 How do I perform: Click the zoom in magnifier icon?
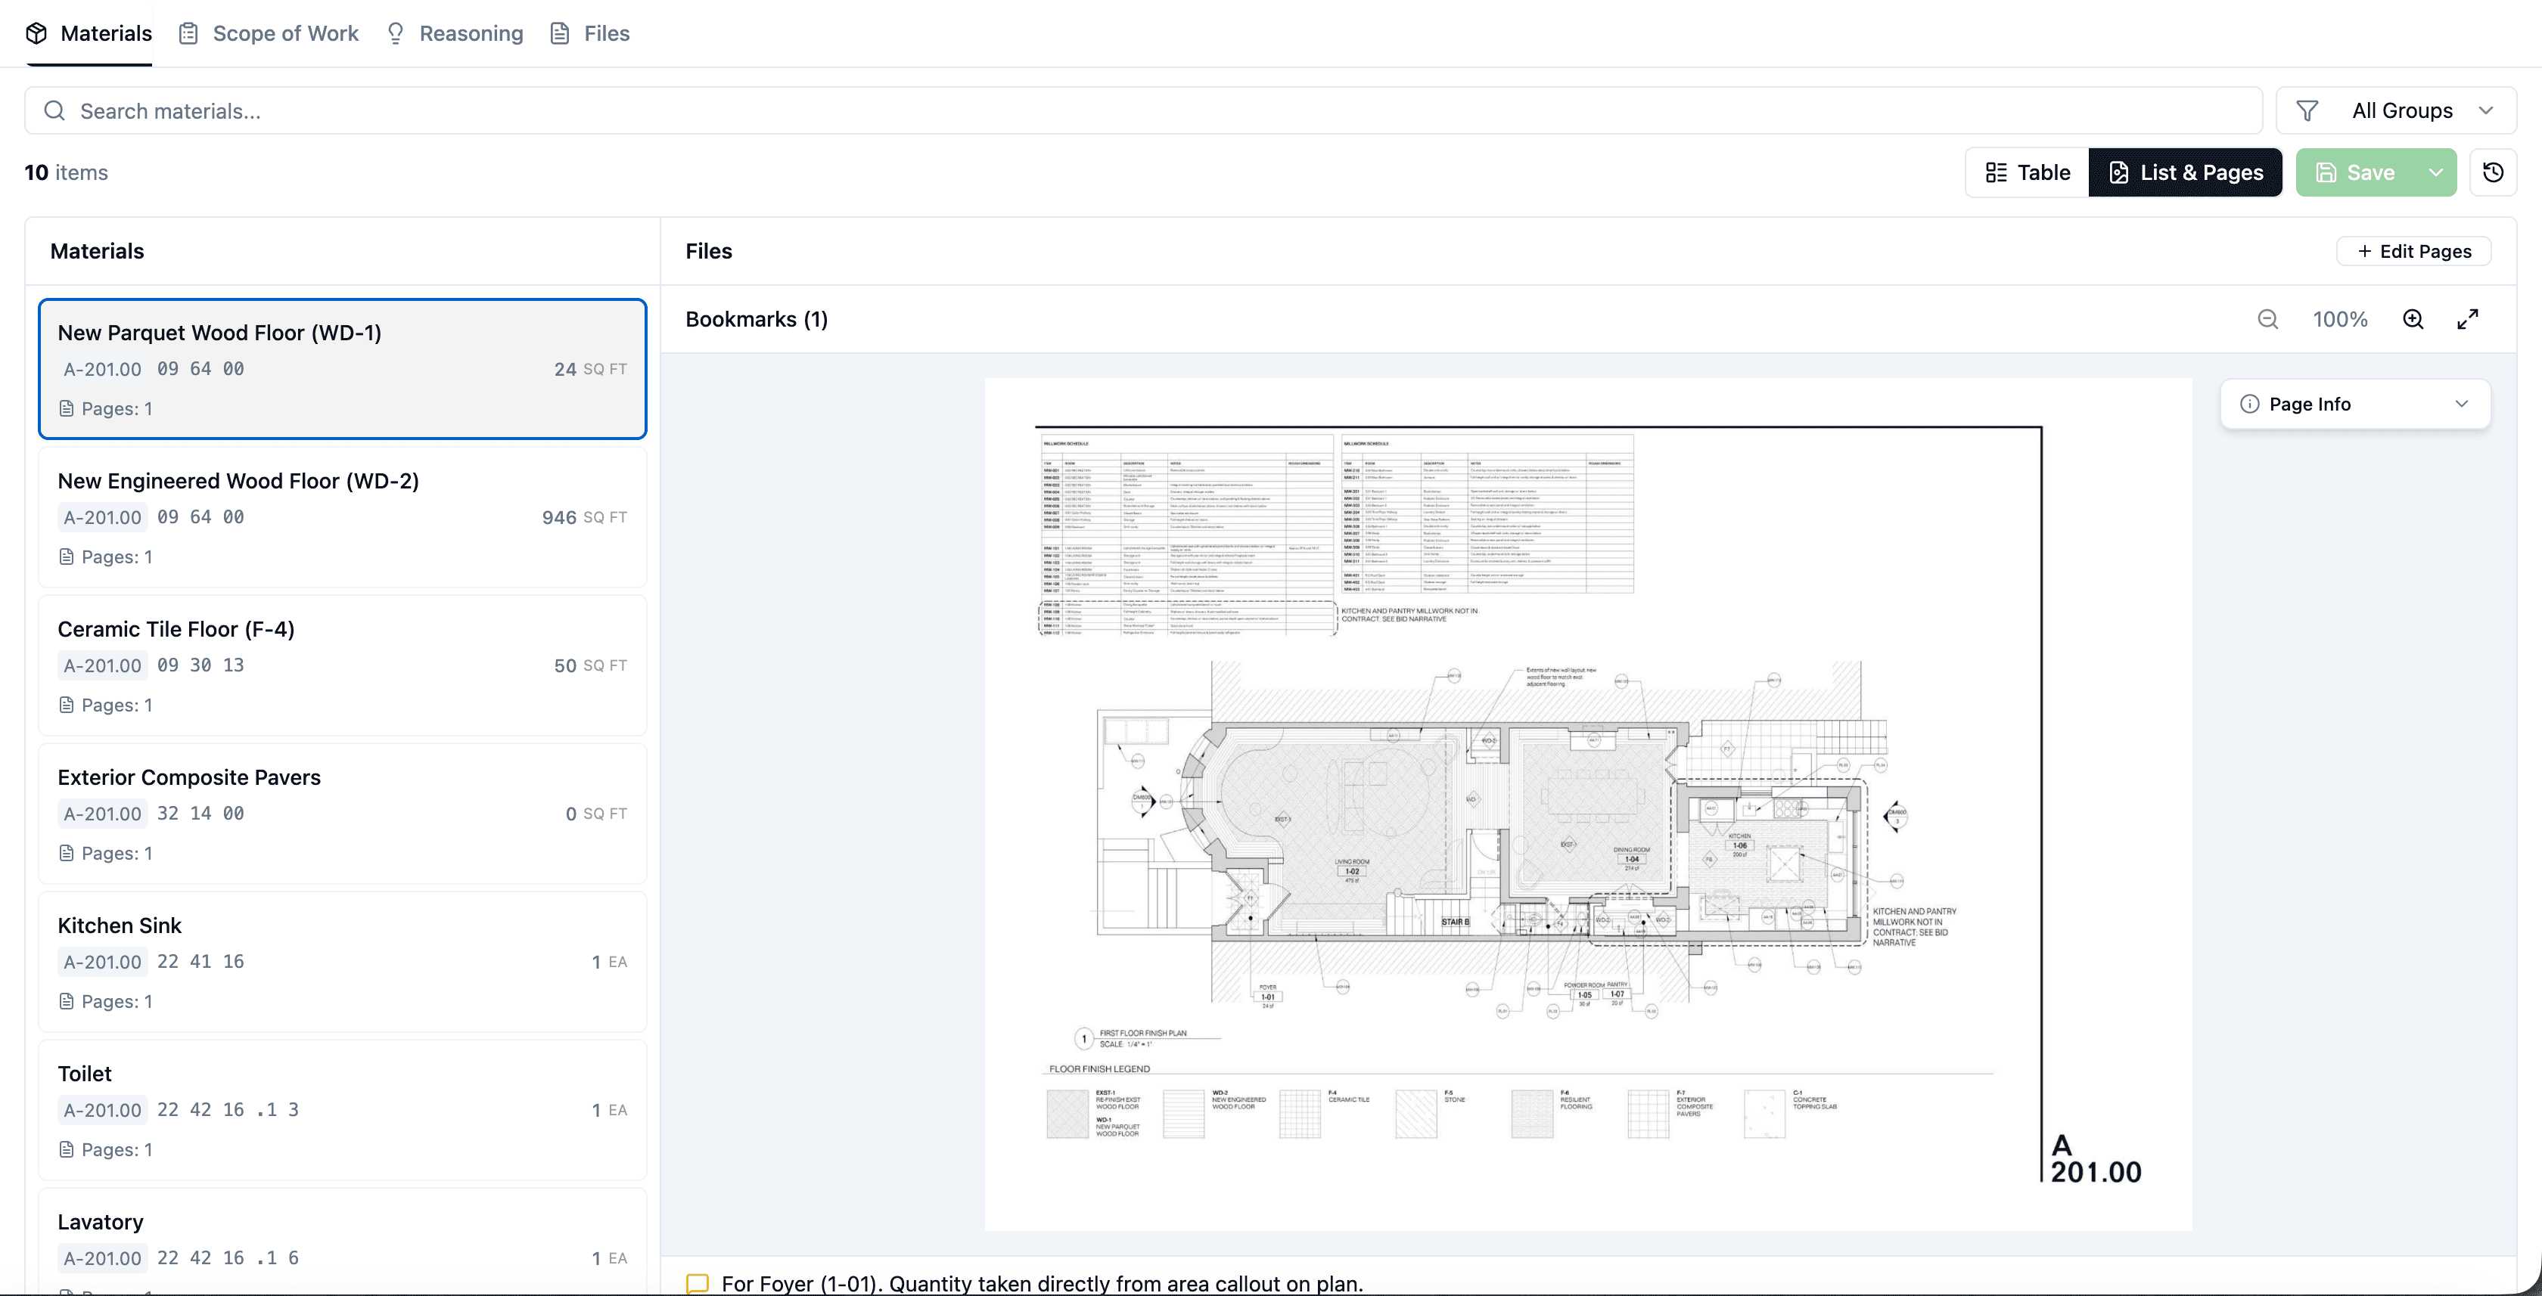[2413, 318]
